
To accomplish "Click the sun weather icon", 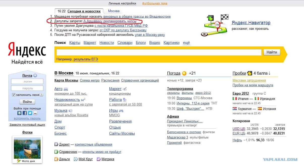I will [184, 73].
